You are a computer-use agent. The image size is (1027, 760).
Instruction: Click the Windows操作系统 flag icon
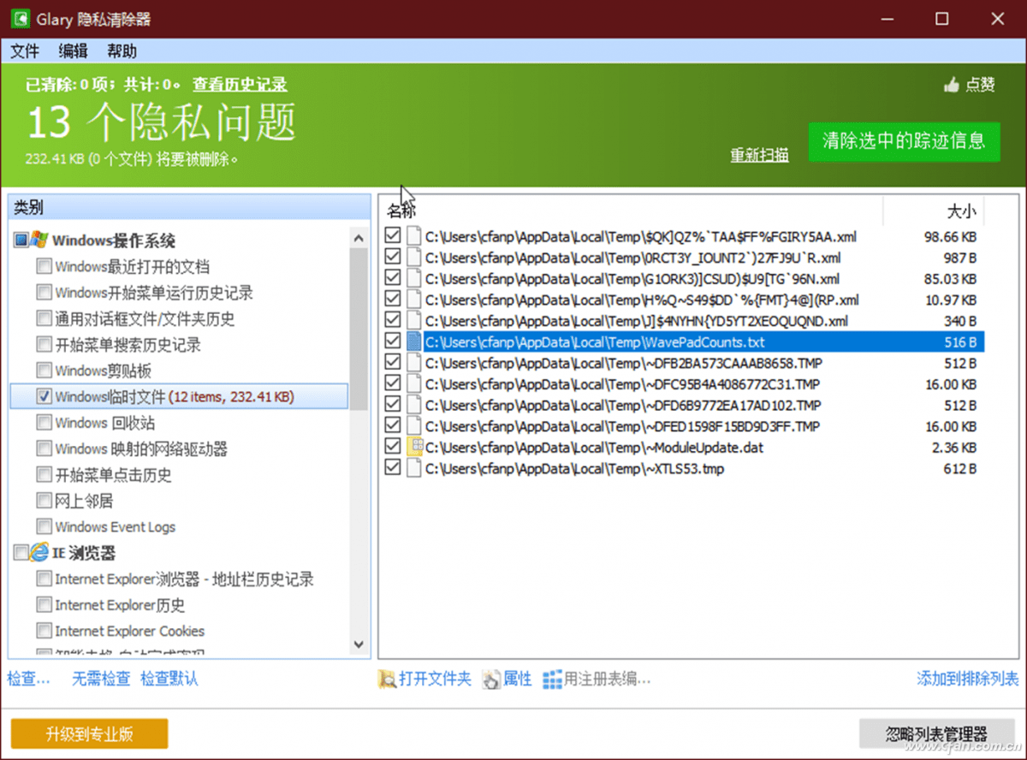(x=40, y=240)
